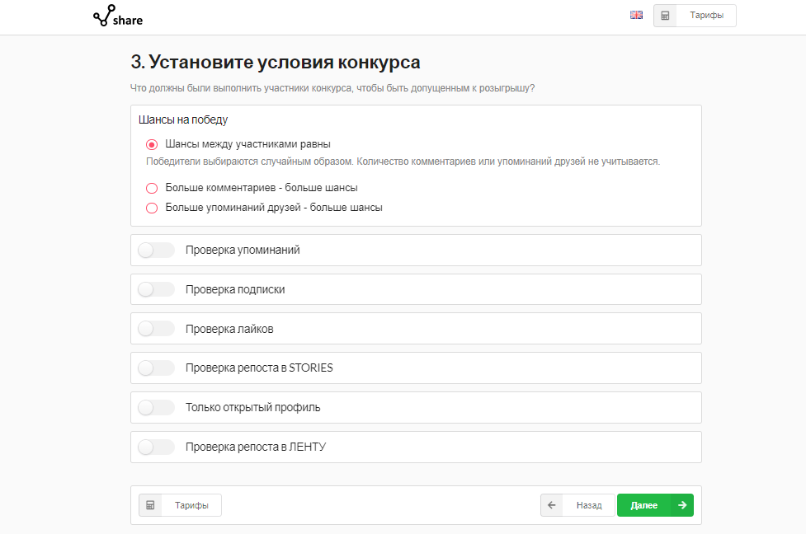This screenshot has height=534, width=806.
Task: Select Шансы между участниками равны option
Action: [x=151, y=142]
